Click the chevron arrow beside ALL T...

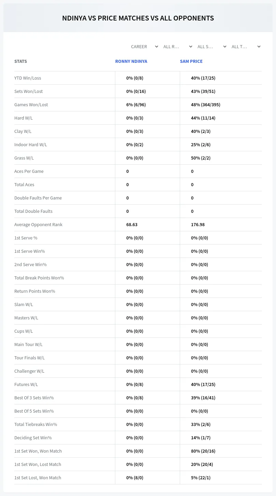point(259,46)
